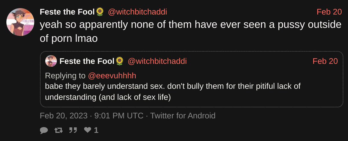Click the full timestamp Feb 20, 2023 9:01 PM UTC
348x141 pixels.
92,116
